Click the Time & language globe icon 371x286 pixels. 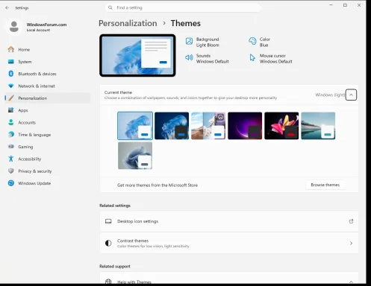point(11,134)
